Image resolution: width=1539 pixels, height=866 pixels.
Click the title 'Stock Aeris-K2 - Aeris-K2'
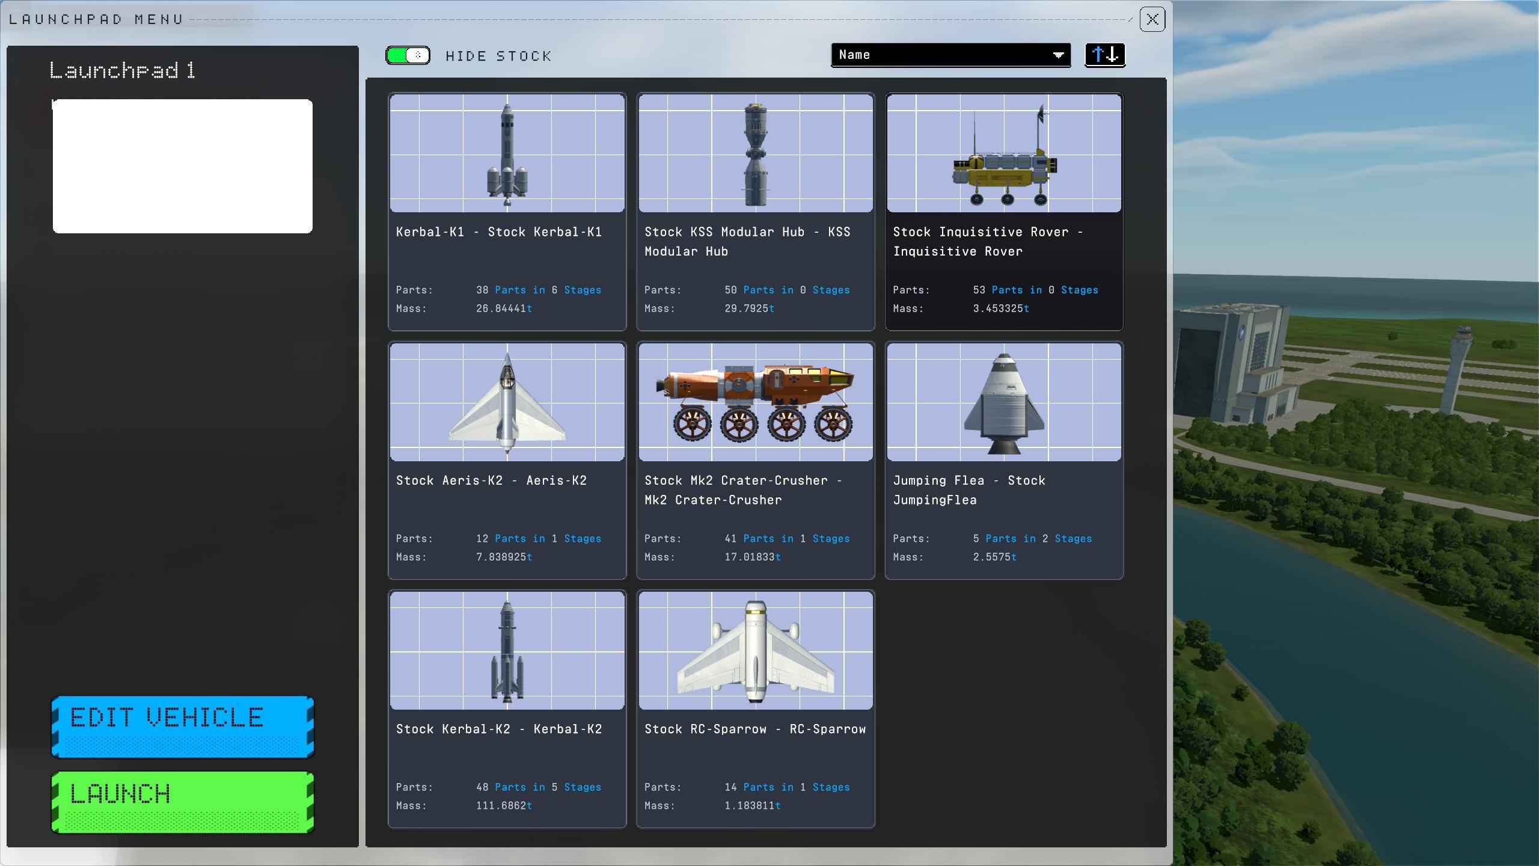(491, 481)
